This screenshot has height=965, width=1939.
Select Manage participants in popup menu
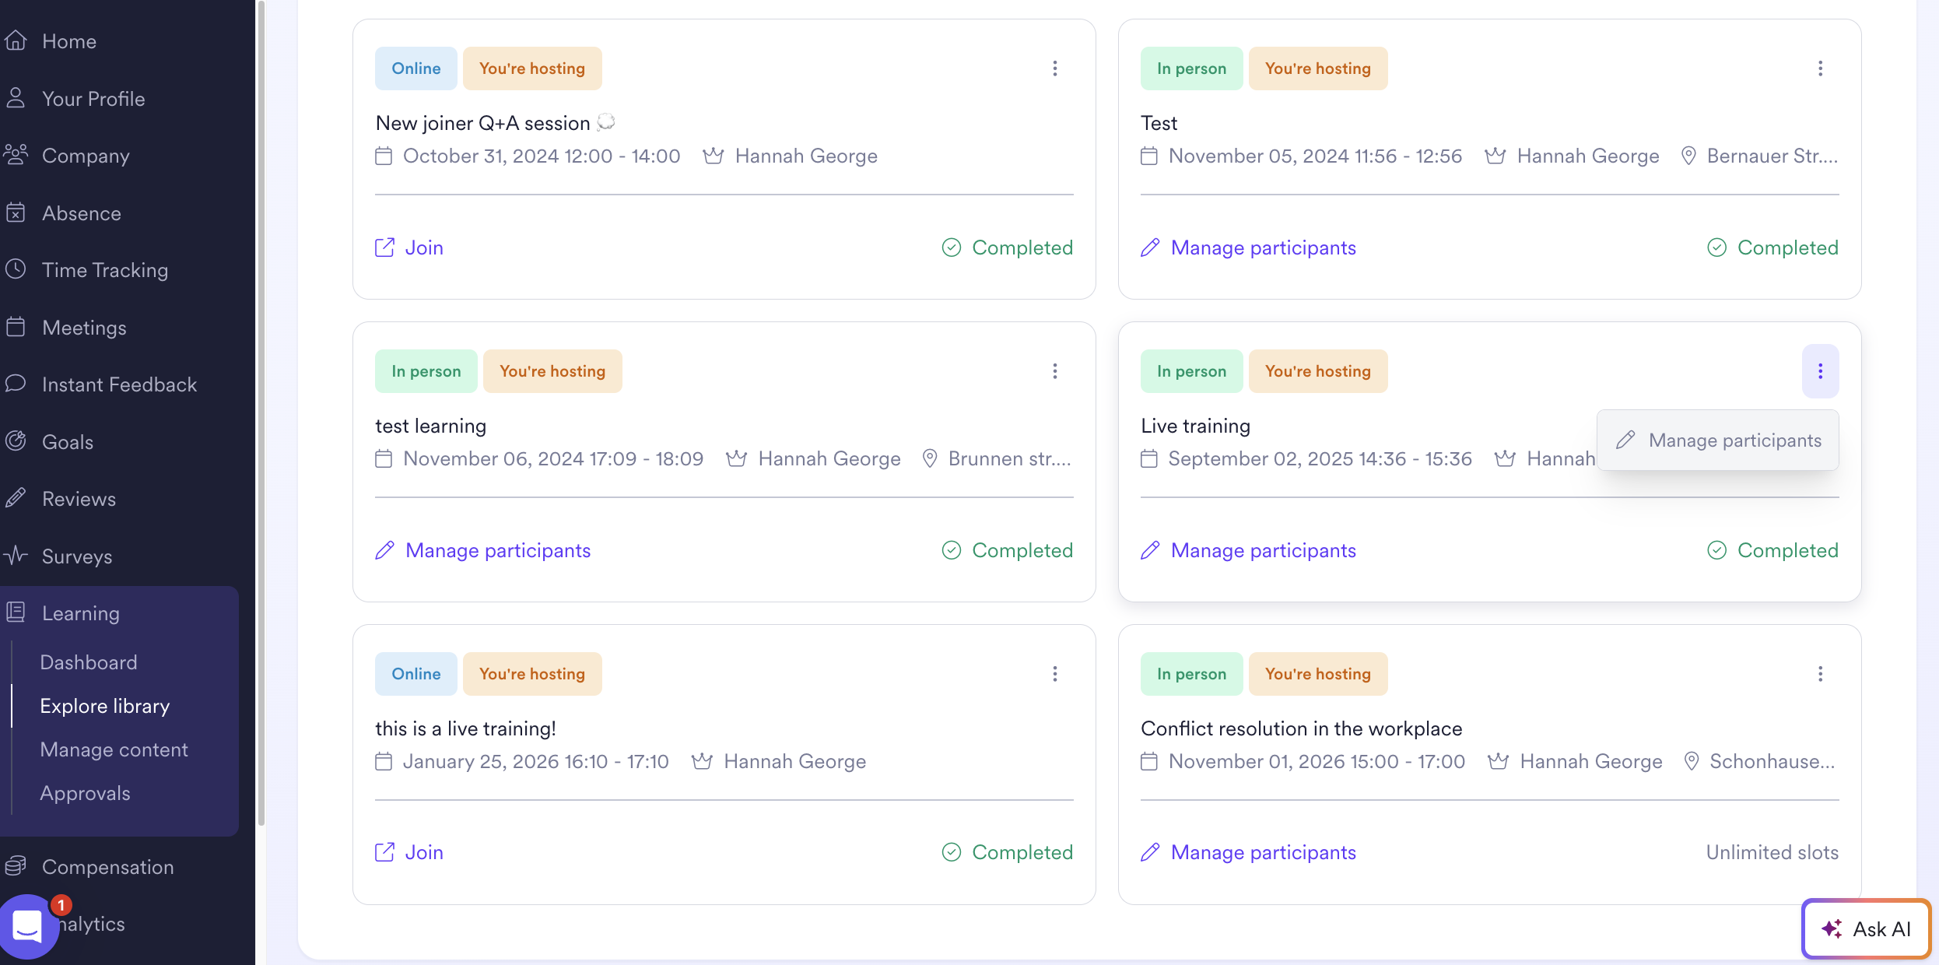1718,440
